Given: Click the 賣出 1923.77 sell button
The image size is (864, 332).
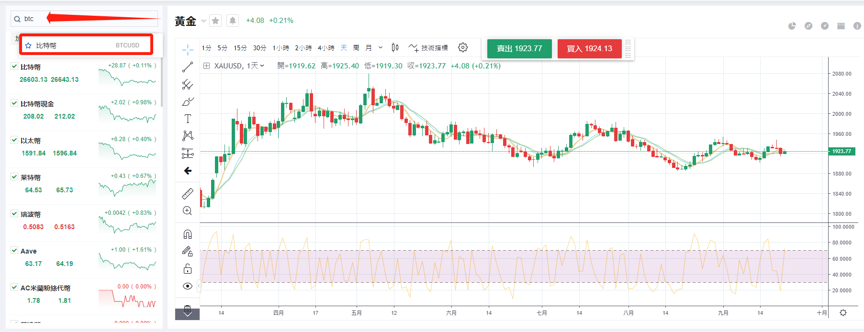Looking at the screenshot, I should 519,49.
